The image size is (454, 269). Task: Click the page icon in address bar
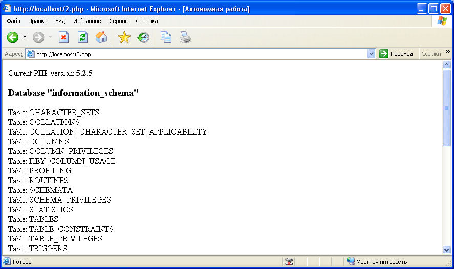point(30,54)
